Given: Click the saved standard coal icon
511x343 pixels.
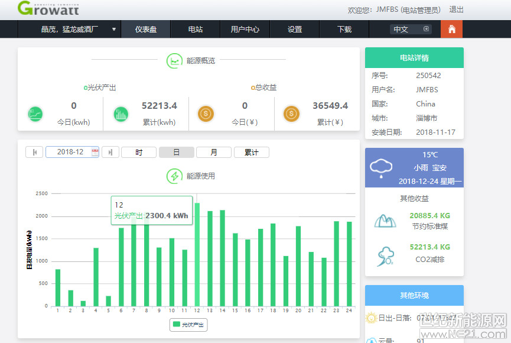Looking at the screenshot, I should coord(385,221).
